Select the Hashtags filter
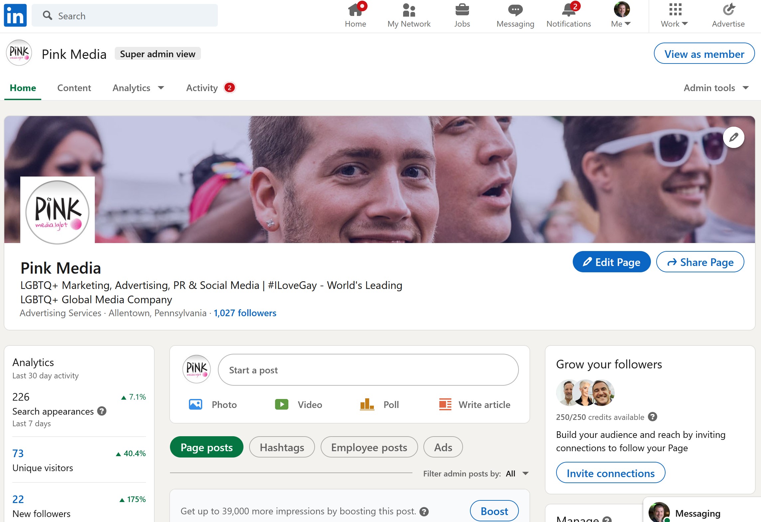 point(282,447)
